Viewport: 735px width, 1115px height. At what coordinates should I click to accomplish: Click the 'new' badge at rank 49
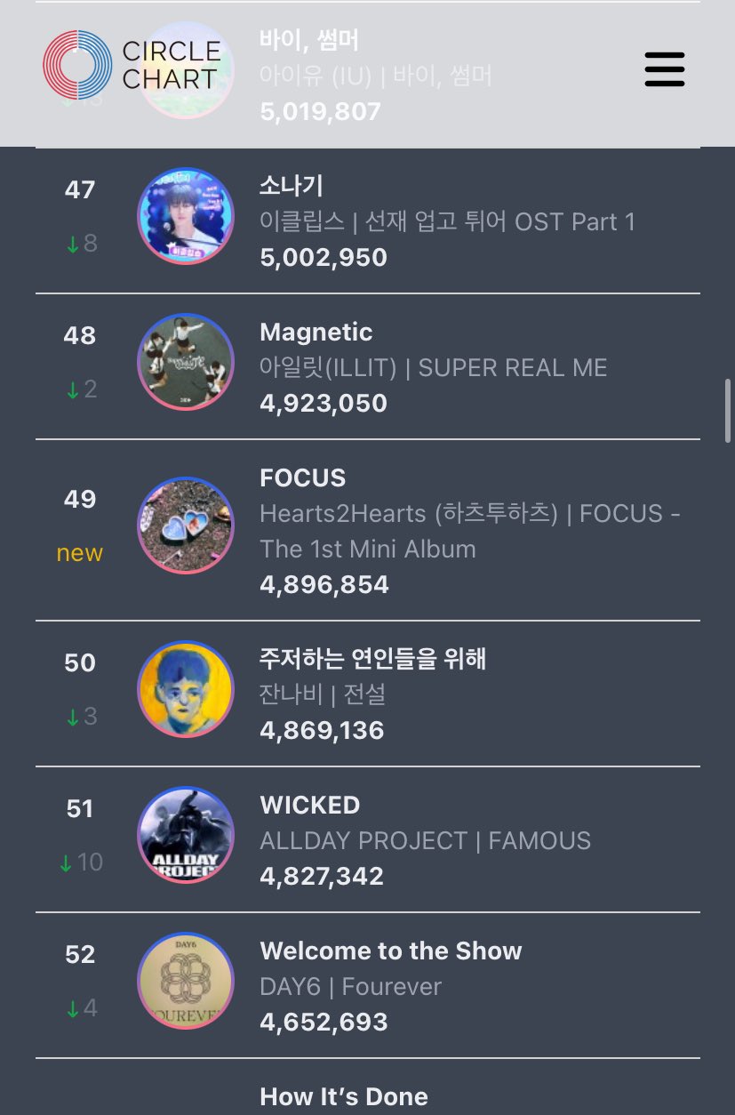79,553
